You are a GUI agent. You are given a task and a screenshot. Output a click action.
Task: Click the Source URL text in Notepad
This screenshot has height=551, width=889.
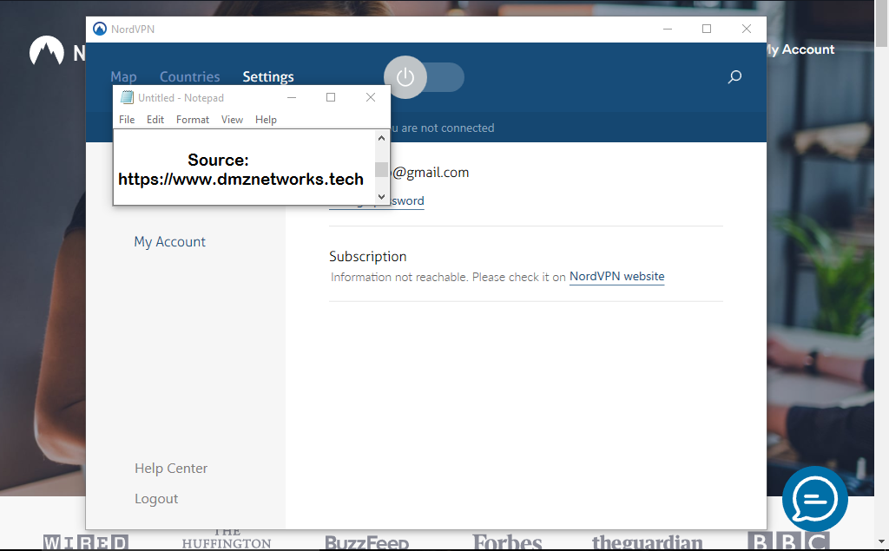(241, 179)
